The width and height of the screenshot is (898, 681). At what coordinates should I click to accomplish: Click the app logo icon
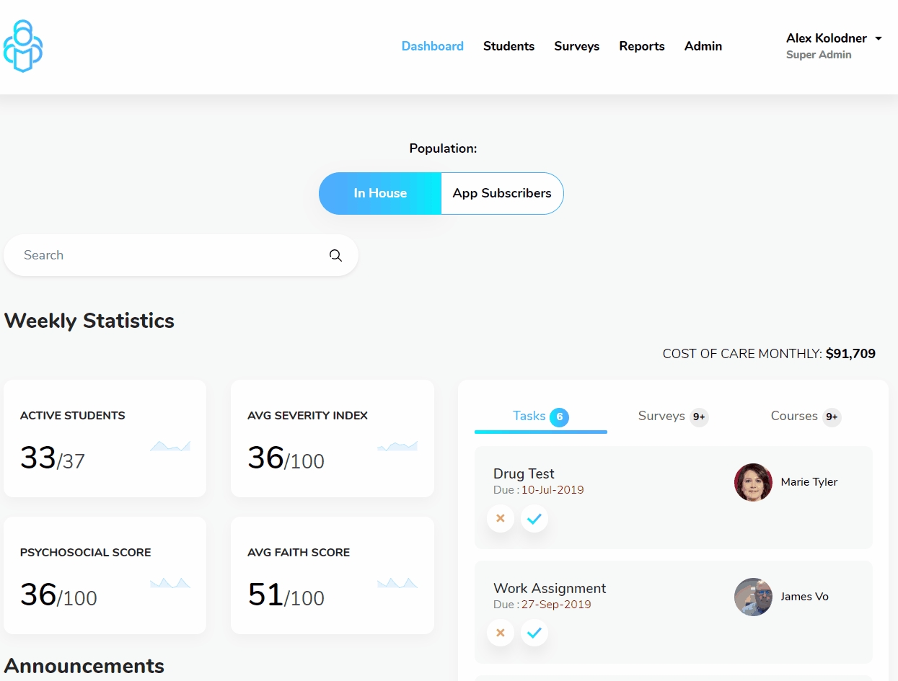pos(23,46)
